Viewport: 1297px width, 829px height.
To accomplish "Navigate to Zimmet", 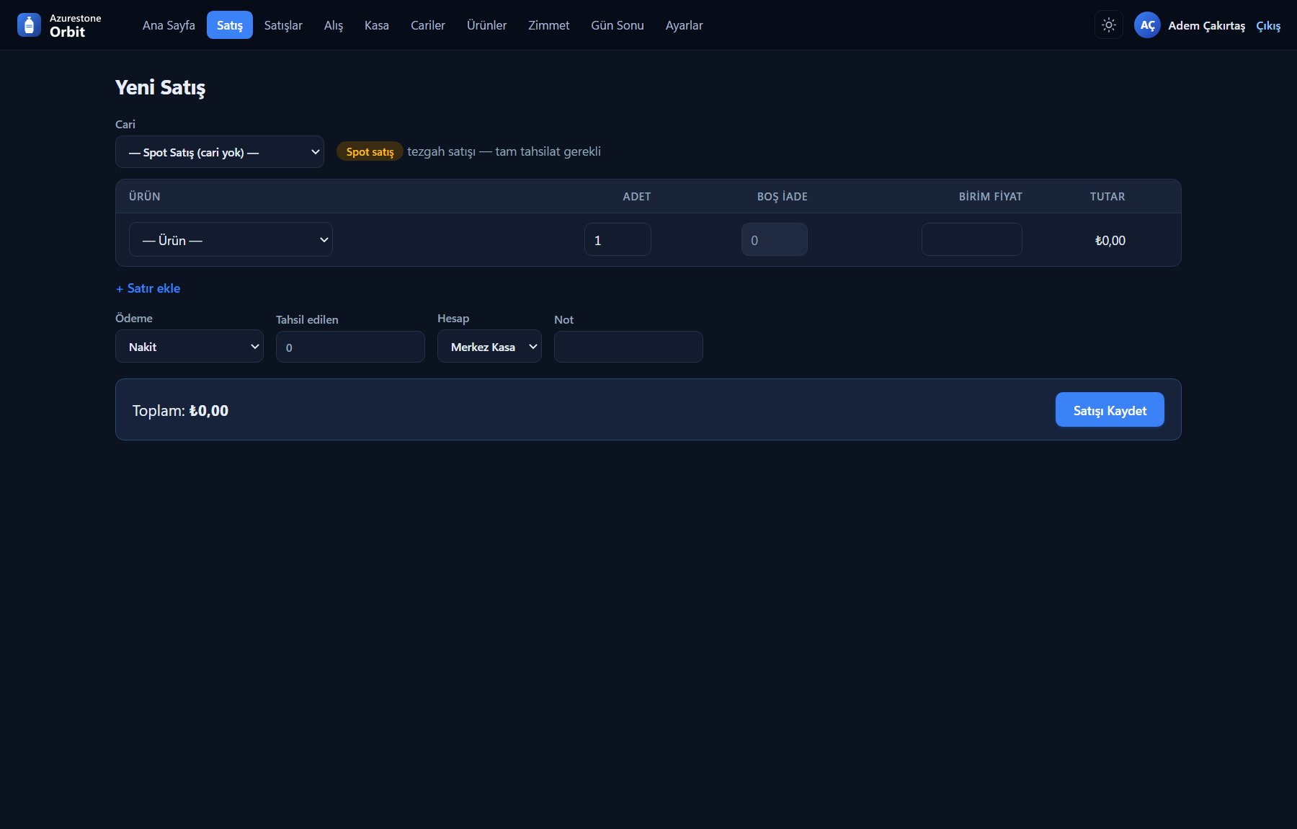I will coord(549,25).
